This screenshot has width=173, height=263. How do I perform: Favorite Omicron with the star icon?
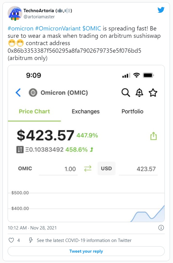(153, 93)
